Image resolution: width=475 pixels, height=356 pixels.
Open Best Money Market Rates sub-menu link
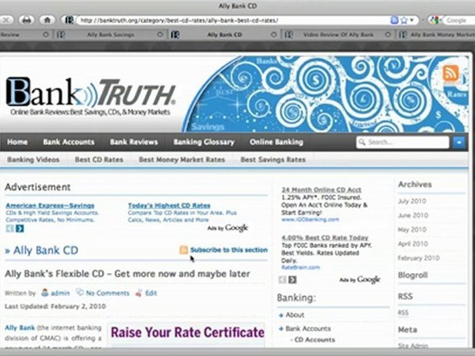click(182, 160)
